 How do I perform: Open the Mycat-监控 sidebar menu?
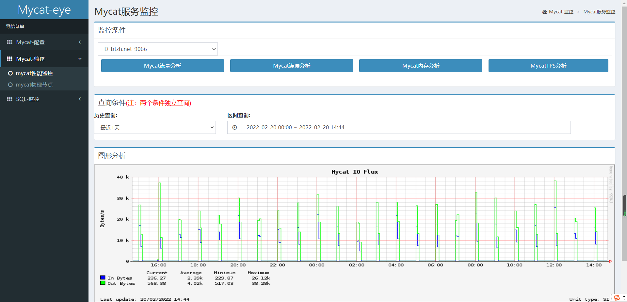44,59
